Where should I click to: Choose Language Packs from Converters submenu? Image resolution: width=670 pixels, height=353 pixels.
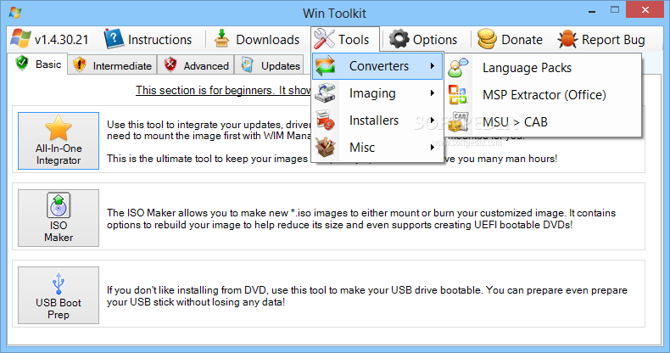coord(543,68)
